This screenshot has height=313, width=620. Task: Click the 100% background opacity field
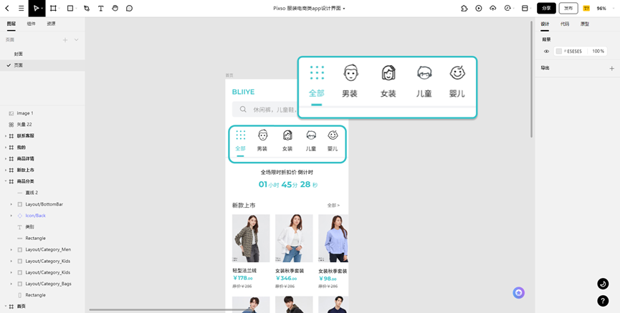tap(598, 52)
